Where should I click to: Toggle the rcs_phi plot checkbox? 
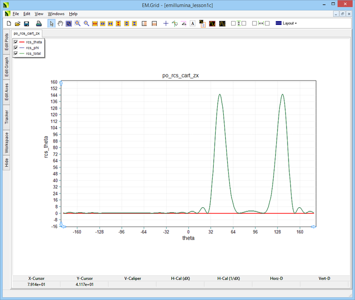(16, 47)
